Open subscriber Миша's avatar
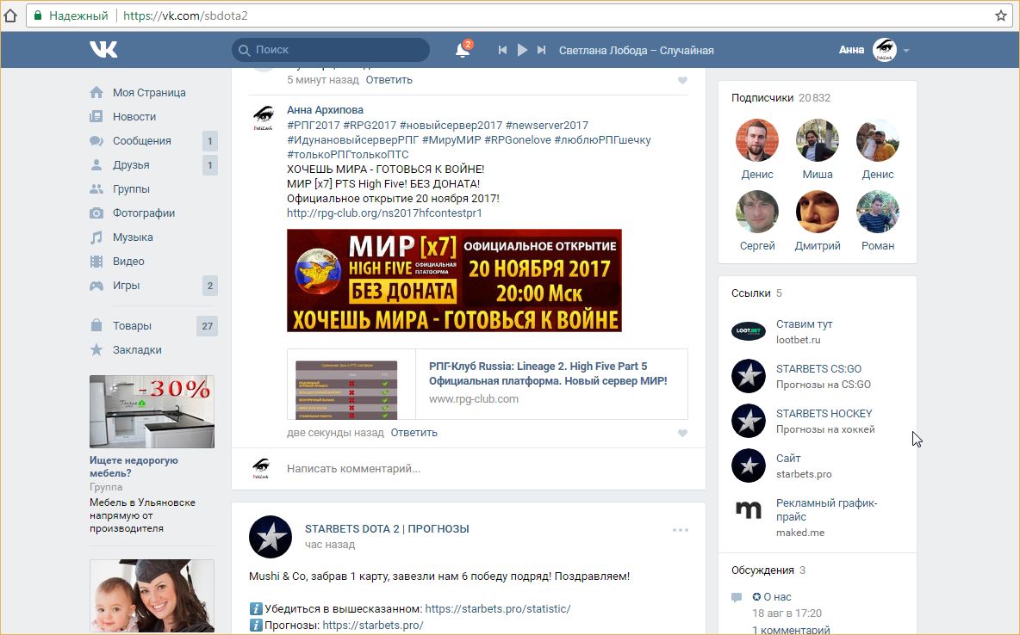Screen dimensions: 1020x635 pyautogui.click(x=817, y=140)
